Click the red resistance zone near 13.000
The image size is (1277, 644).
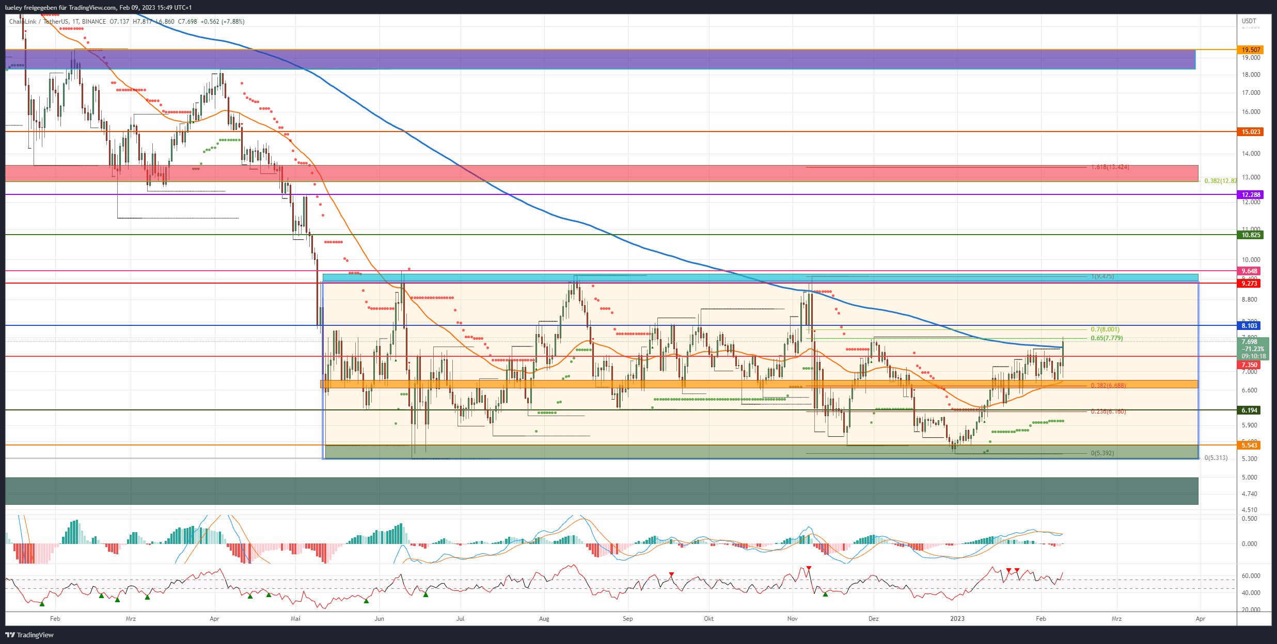click(602, 174)
